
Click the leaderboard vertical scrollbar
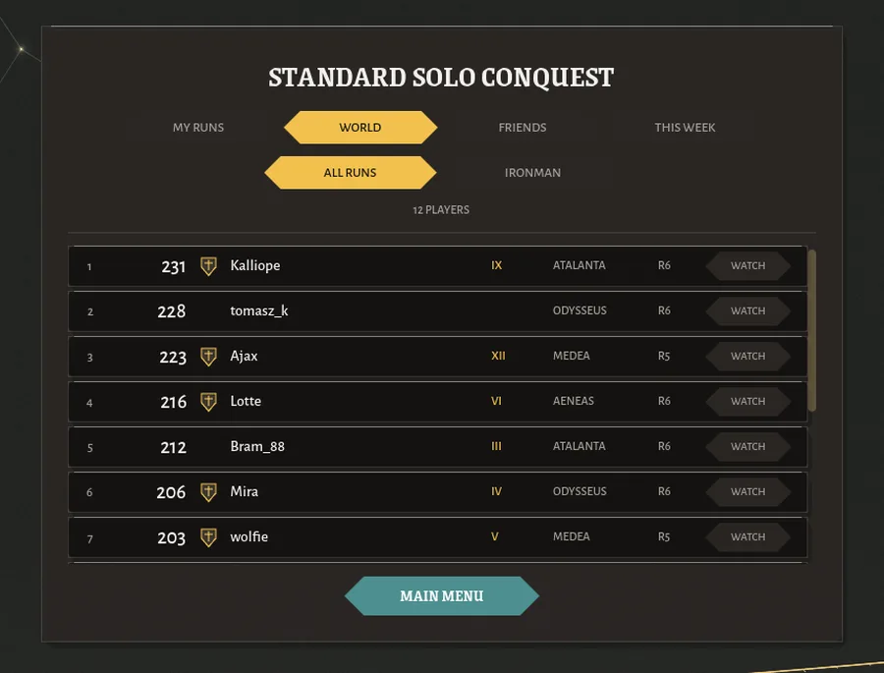(x=812, y=330)
